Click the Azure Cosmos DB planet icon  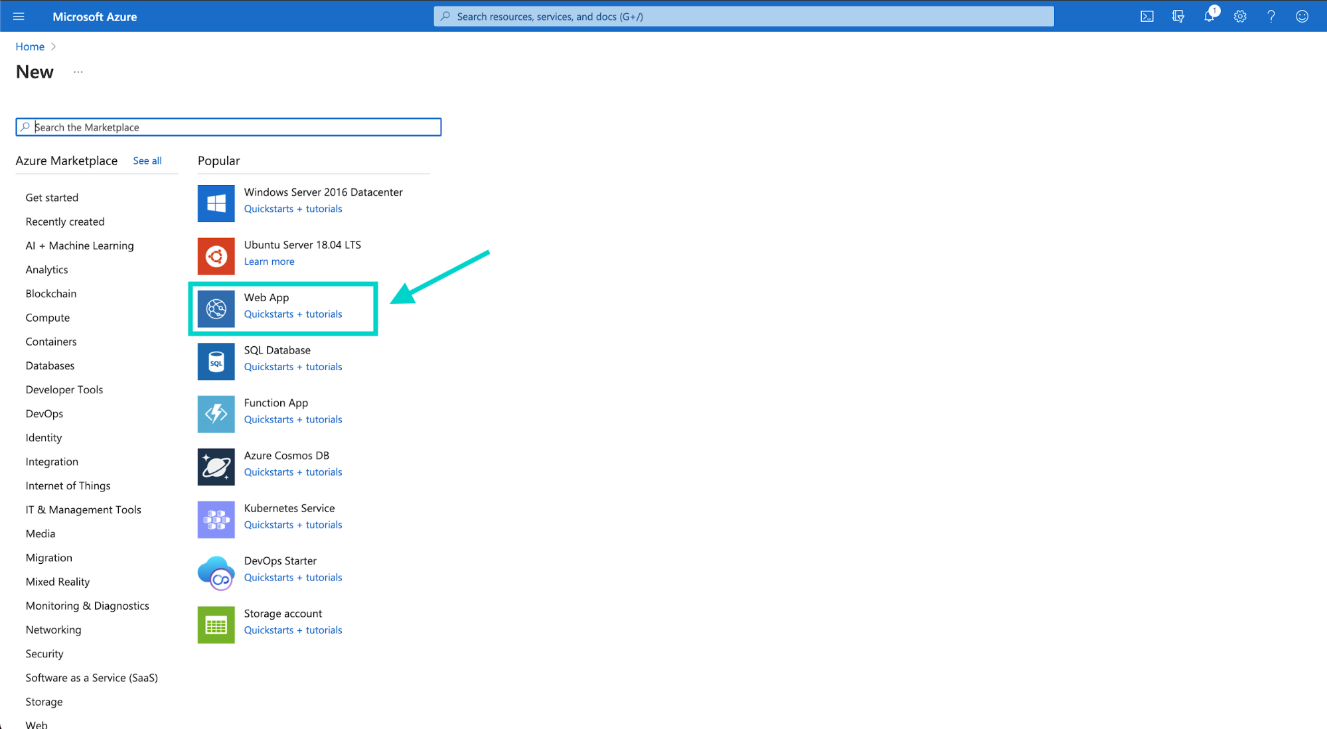216,467
